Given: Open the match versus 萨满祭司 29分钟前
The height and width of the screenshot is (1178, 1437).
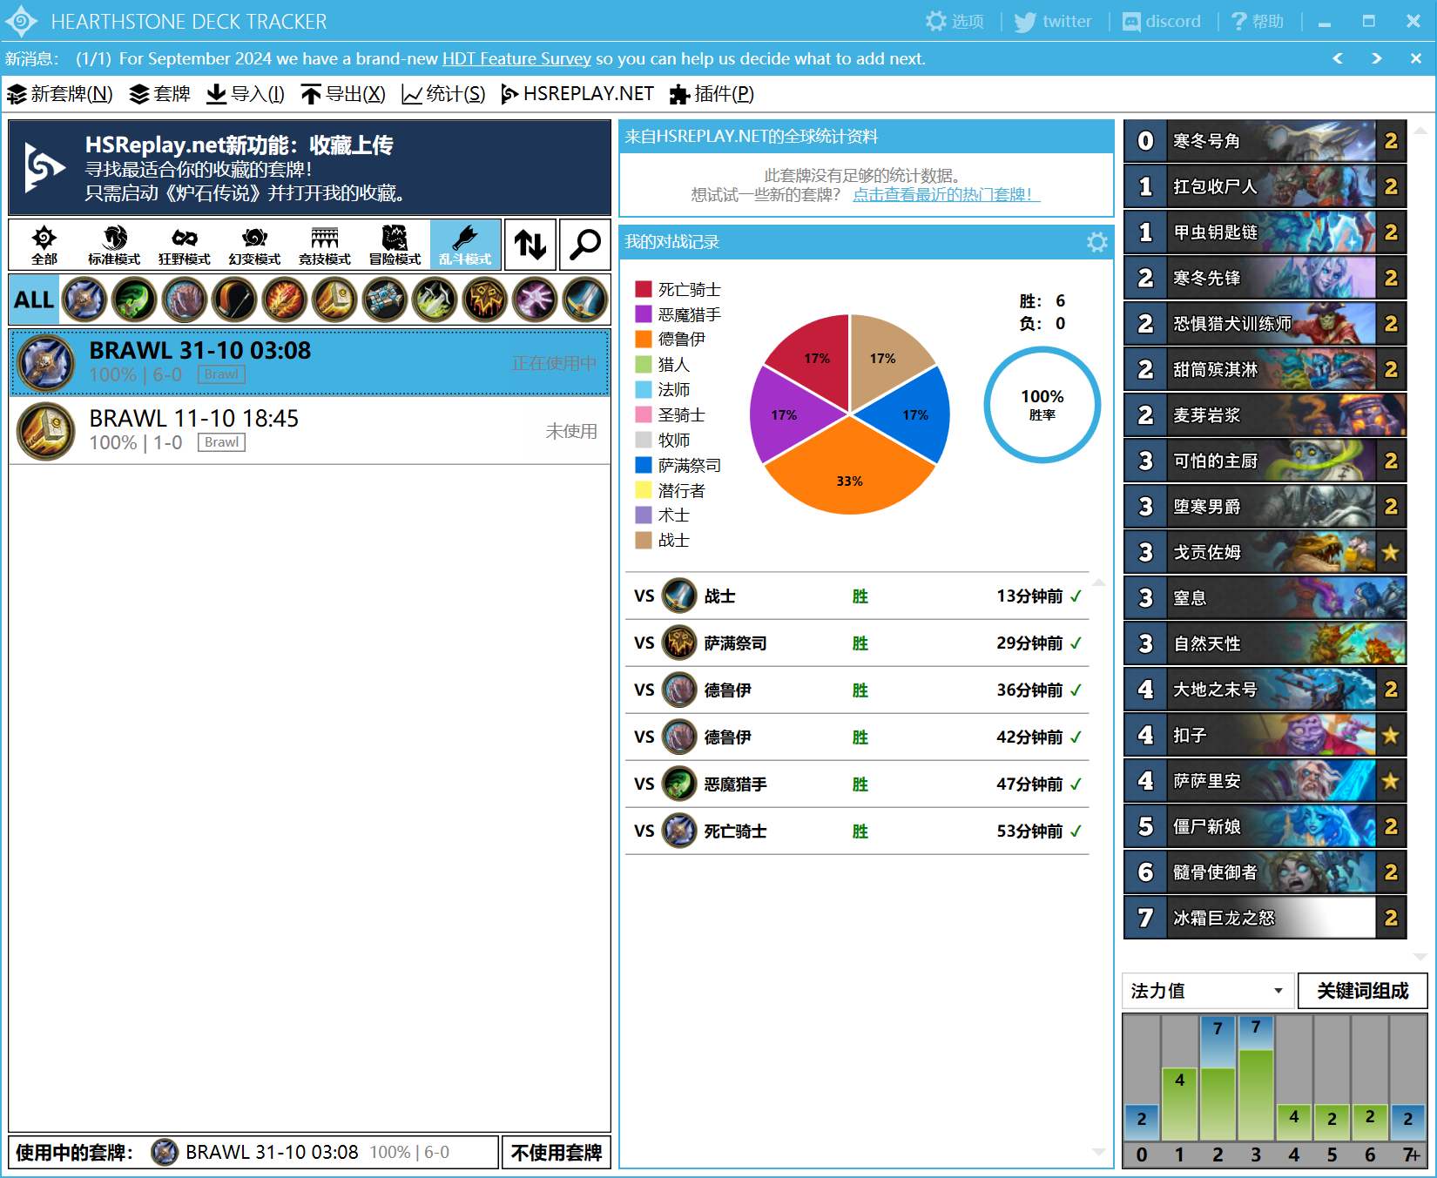Looking at the screenshot, I should [857, 643].
